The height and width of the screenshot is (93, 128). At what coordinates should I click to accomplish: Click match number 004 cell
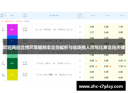pos(3,63)
